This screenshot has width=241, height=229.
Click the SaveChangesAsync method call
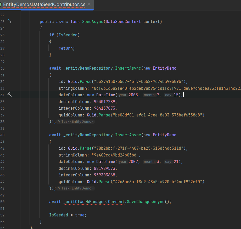[x=146, y=202]
